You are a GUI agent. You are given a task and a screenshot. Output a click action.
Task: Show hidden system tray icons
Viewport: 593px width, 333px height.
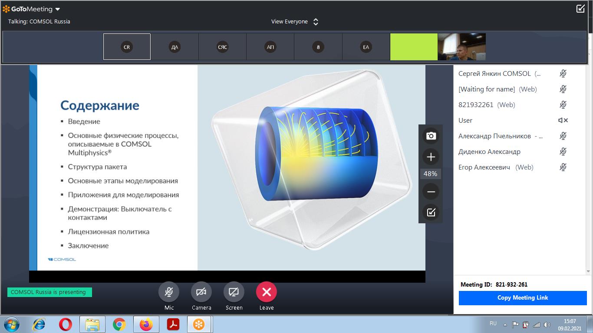(505, 324)
